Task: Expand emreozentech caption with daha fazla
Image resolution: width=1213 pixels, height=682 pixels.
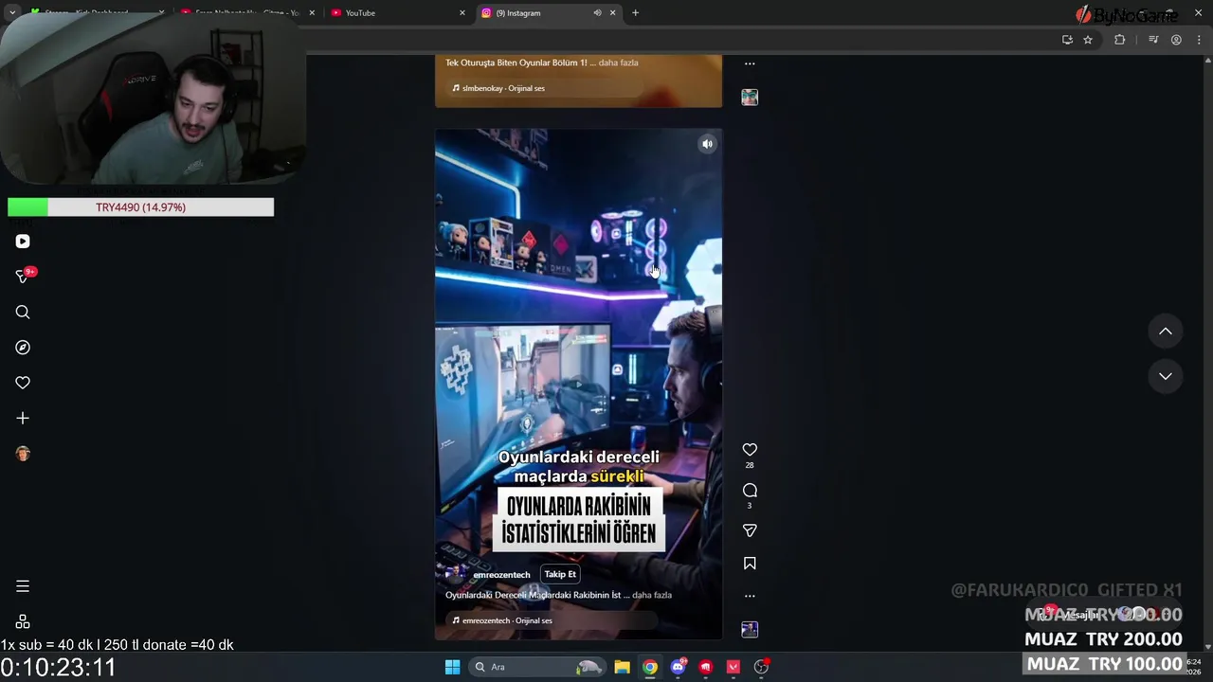Action: (x=652, y=595)
